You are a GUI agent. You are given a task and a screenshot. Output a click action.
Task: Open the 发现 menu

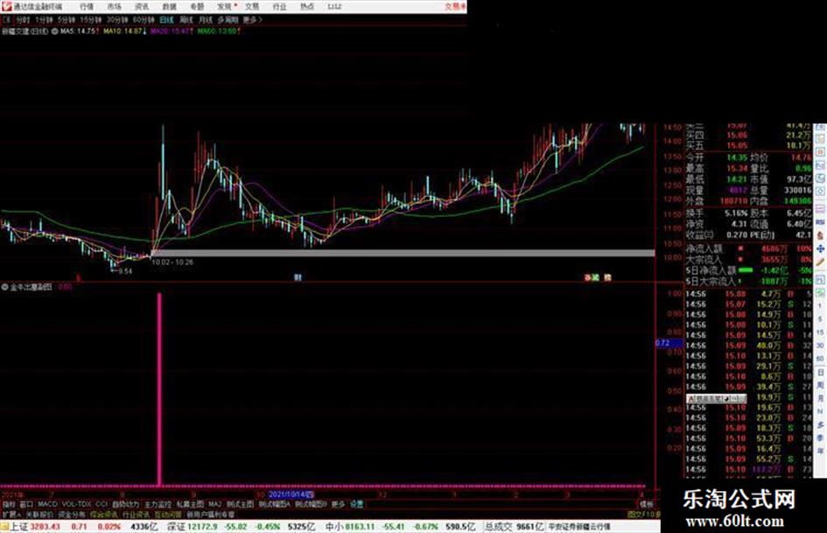pos(225,6)
